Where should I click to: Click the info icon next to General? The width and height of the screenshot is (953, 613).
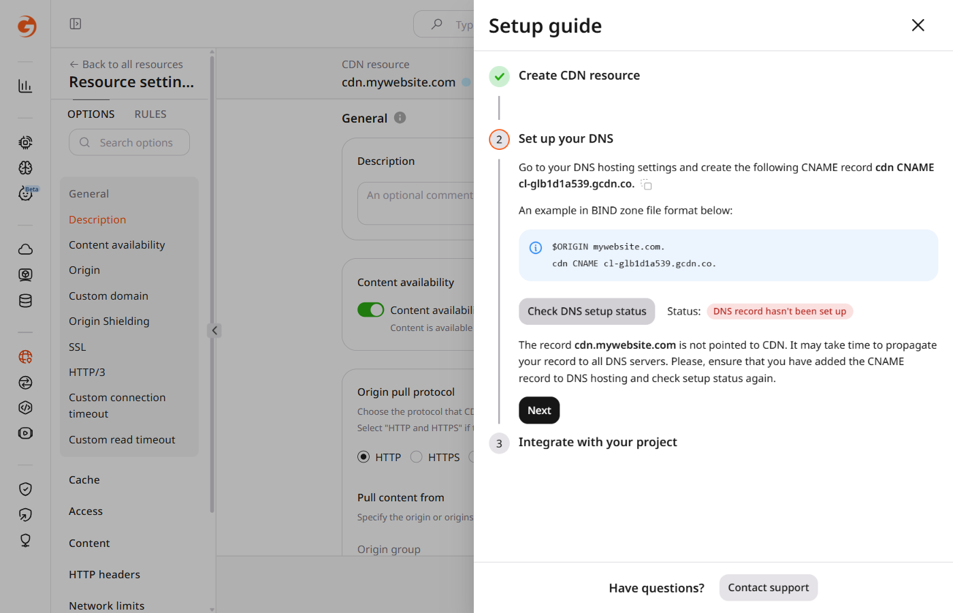pos(400,117)
